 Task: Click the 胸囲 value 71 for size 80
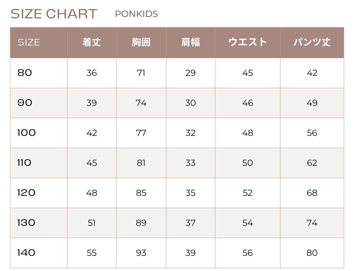pyautogui.click(x=141, y=73)
